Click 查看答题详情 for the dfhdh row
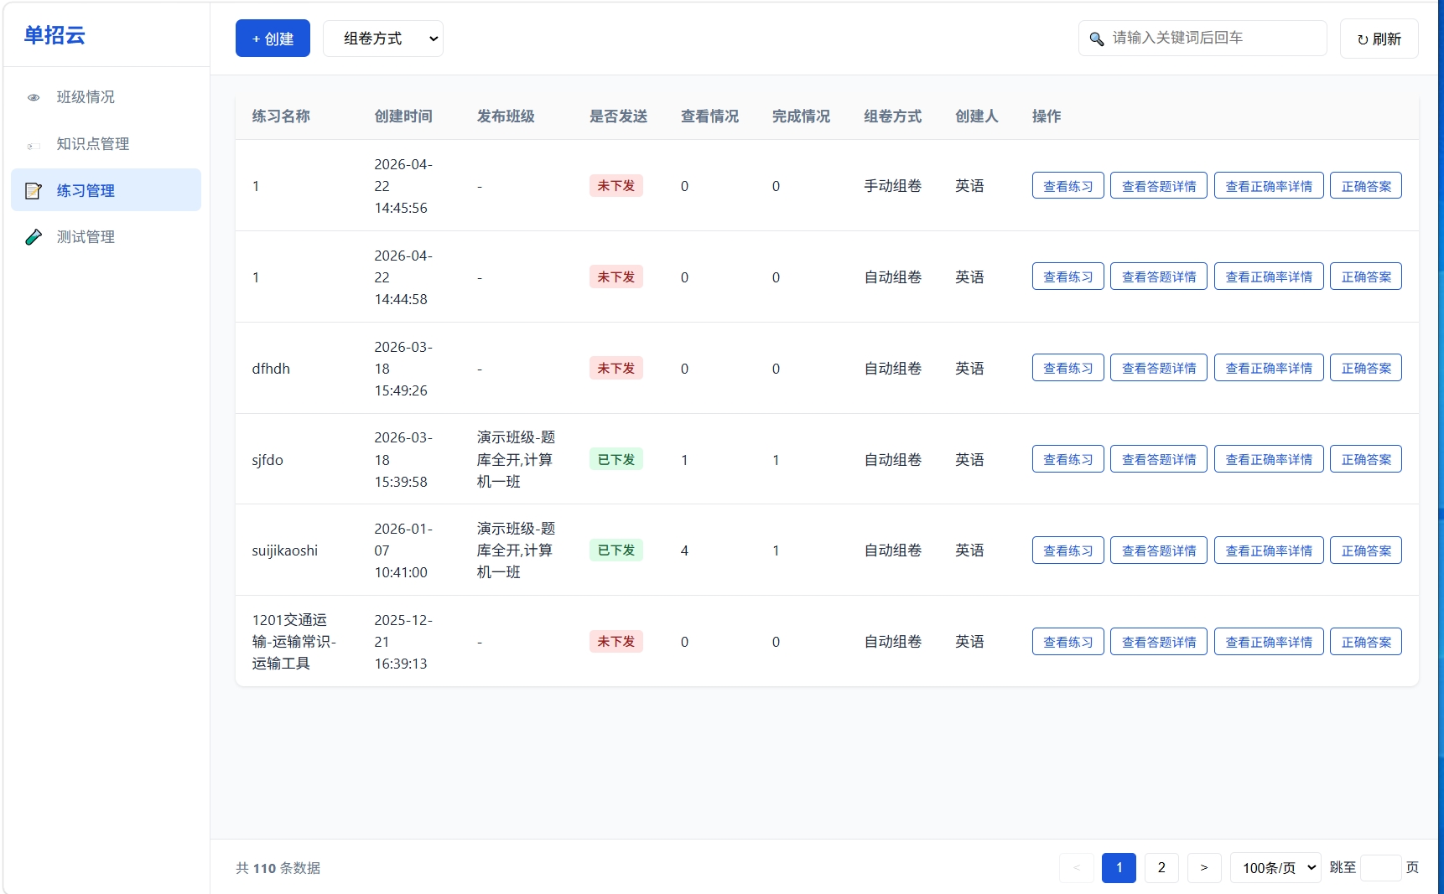Viewport: 1444px width, 894px height. pyautogui.click(x=1159, y=368)
